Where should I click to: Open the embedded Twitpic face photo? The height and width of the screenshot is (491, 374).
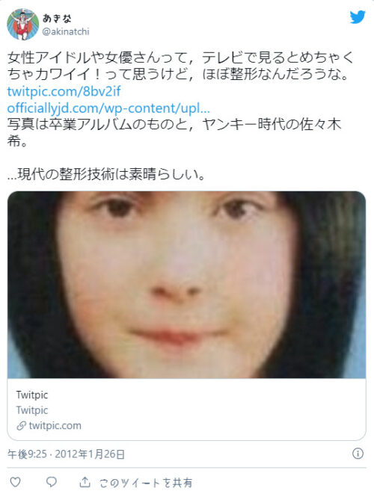186,285
